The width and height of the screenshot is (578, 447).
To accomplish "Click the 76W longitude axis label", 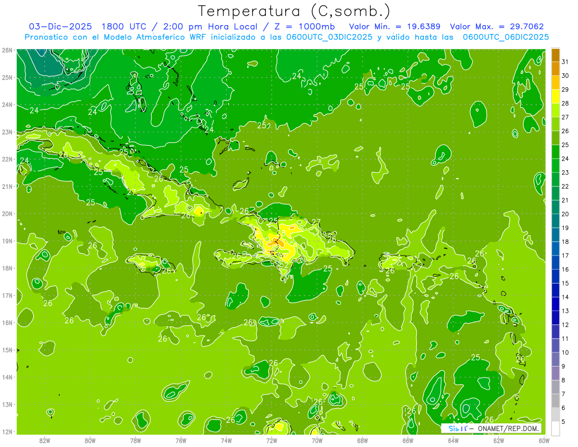I will (181, 440).
